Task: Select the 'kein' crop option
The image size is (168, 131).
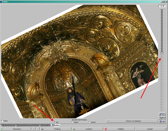Action: tap(55, 122)
